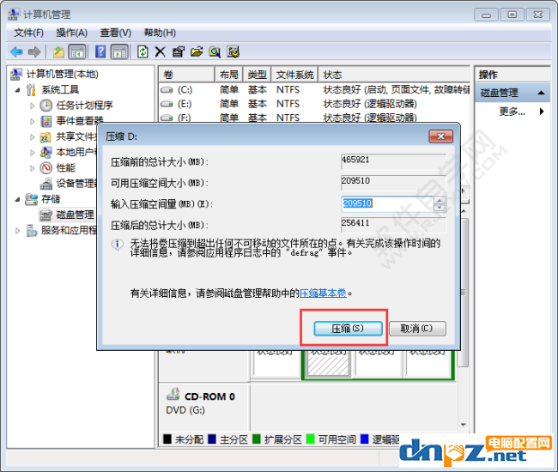
Task: Sort by the 文件系统 column header
Action: click(294, 75)
